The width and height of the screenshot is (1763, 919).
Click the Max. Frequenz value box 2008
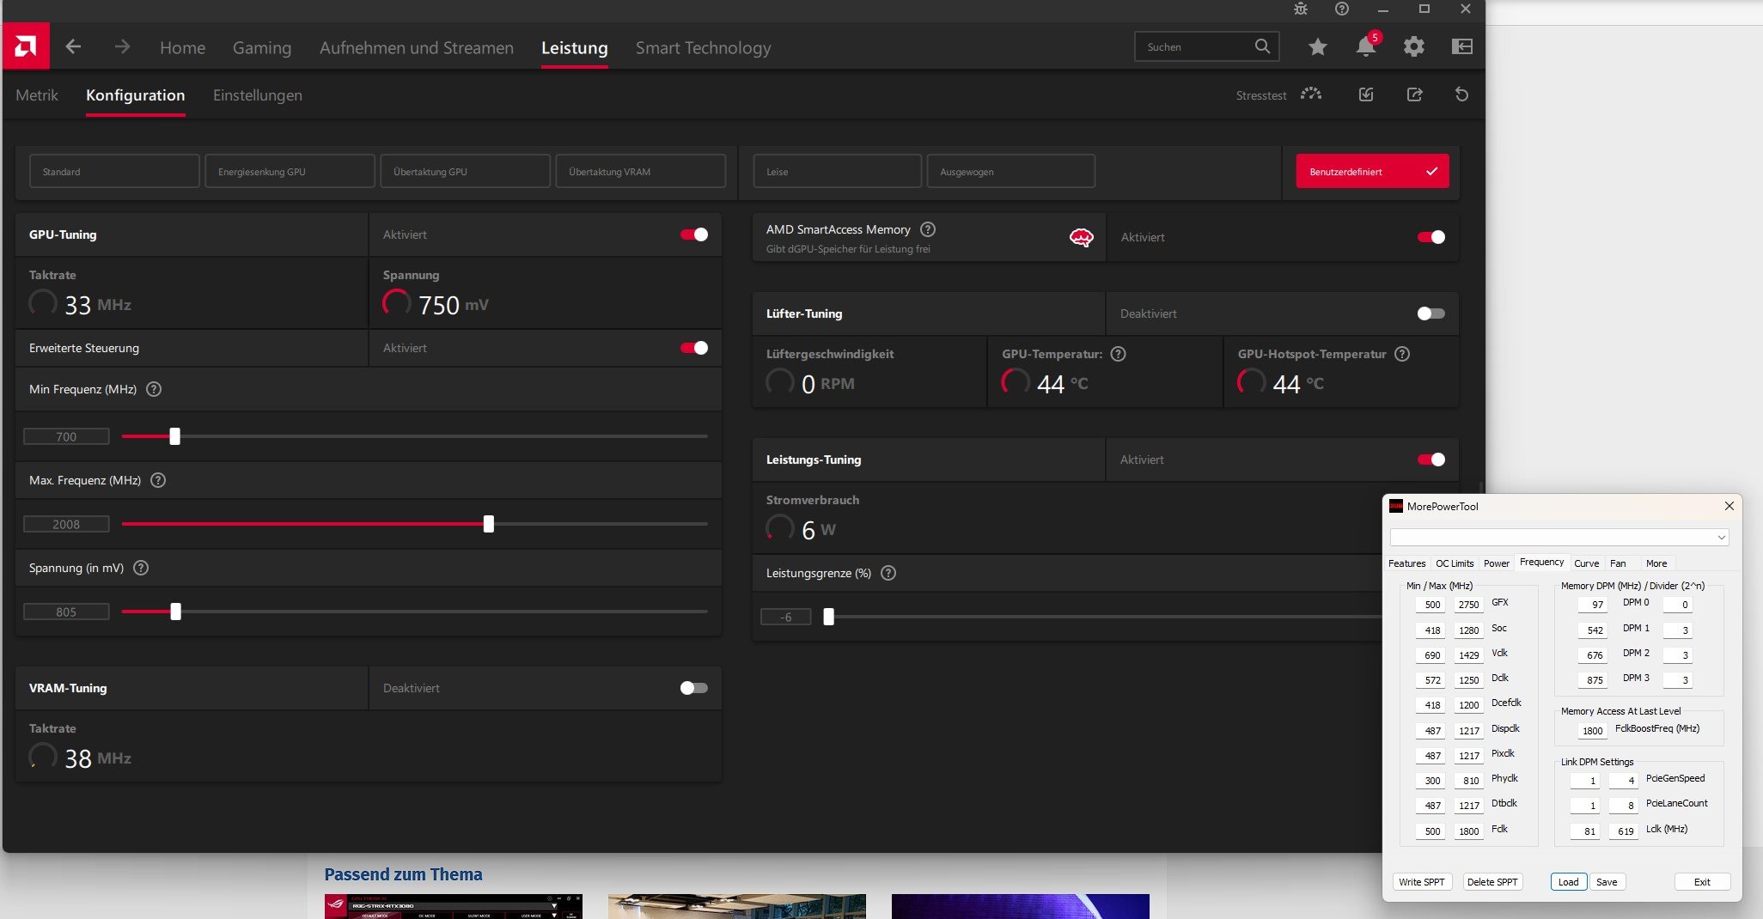click(66, 524)
